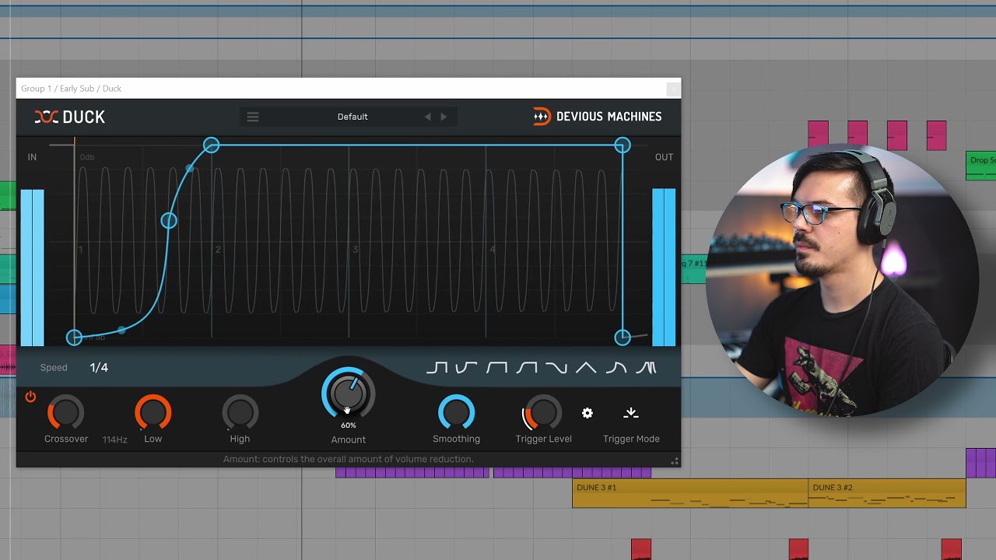Select the second shape preset icon
The image size is (996, 560).
(x=466, y=368)
